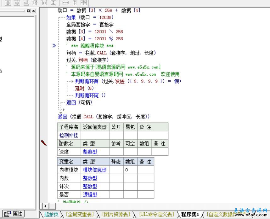The image size is (270, 219).
Task: Click the double-arrow collapsed block marker in the gutter
Action: (54, 46)
